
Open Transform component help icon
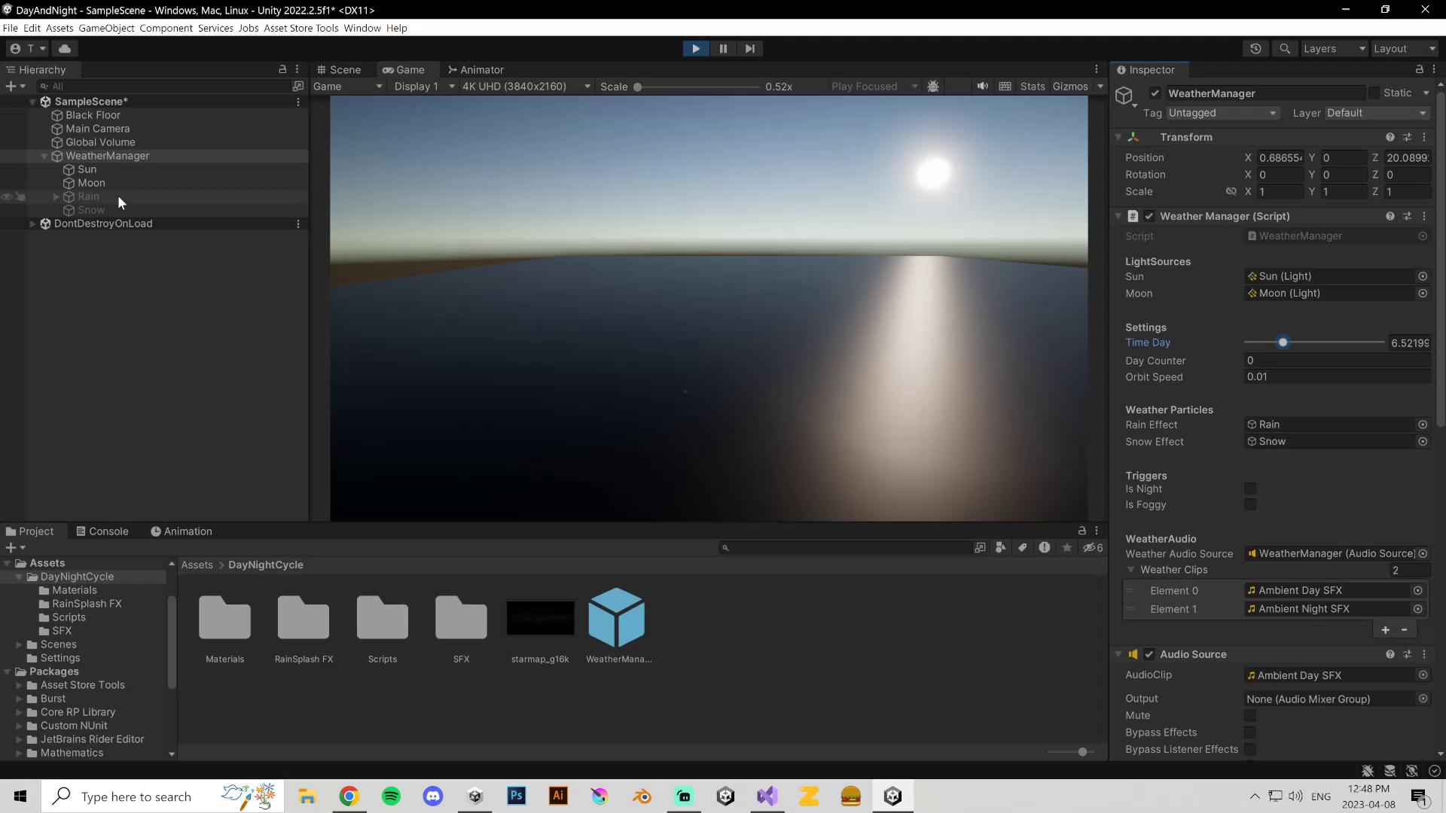coord(1390,137)
